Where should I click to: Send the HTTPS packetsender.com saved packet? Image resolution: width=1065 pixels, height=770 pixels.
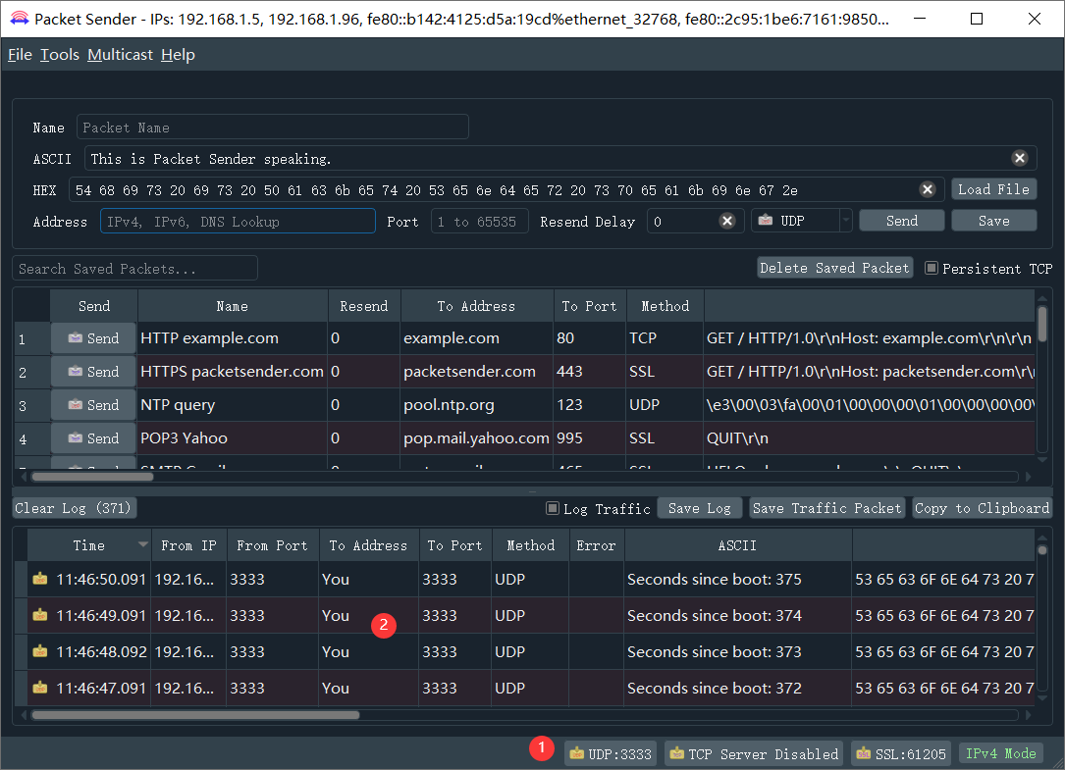(x=93, y=372)
